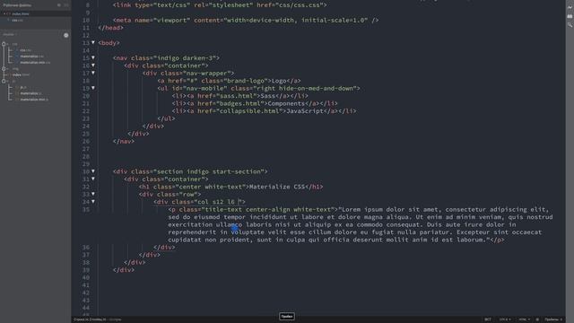The width and height of the screenshot is (574, 323).
Task: Select index.html in the working files list
Action: tap(21, 14)
